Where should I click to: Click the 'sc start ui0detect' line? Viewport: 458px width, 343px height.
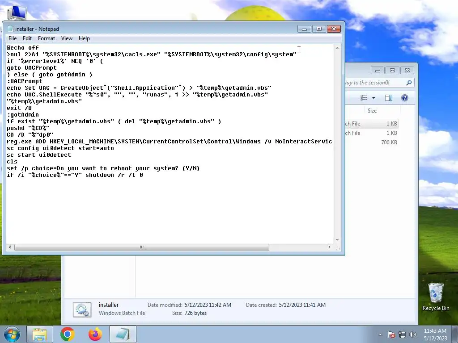click(39, 155)
